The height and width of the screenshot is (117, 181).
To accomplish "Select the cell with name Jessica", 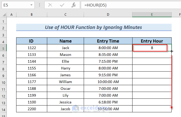I will (x=66, y=102).
